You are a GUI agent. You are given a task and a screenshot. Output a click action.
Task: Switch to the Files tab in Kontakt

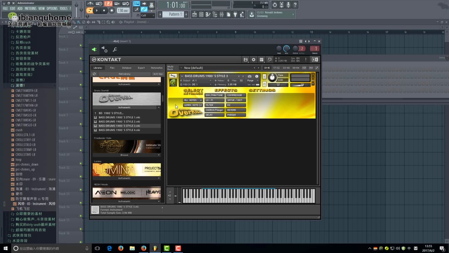pyautogui.click(x=112, y=68)
